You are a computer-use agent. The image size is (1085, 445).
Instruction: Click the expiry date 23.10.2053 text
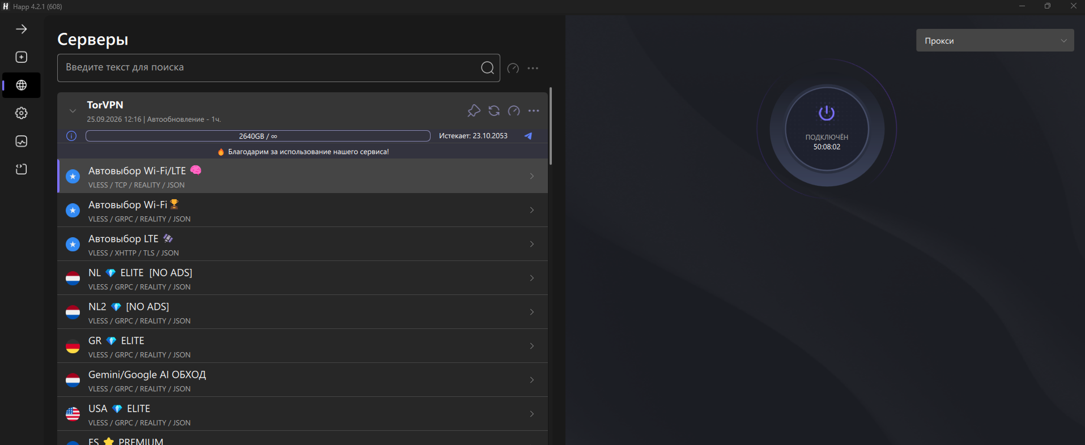click(x=473, y=136)
